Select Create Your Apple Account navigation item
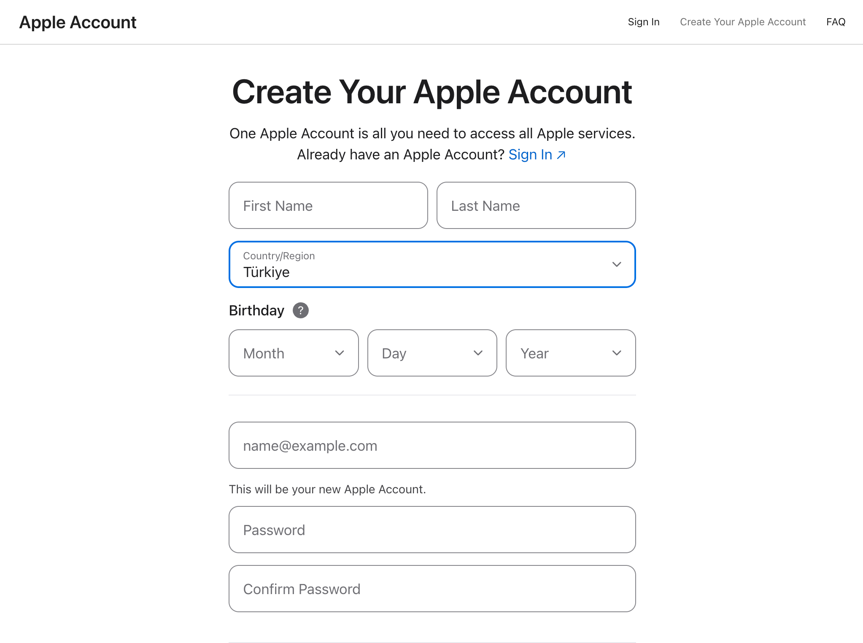 (x=742, y=22)
